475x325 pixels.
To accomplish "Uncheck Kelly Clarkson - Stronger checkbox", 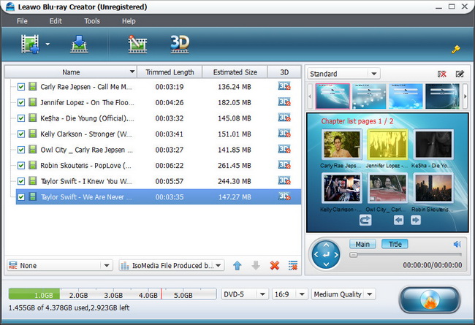I will coord(21,134).
